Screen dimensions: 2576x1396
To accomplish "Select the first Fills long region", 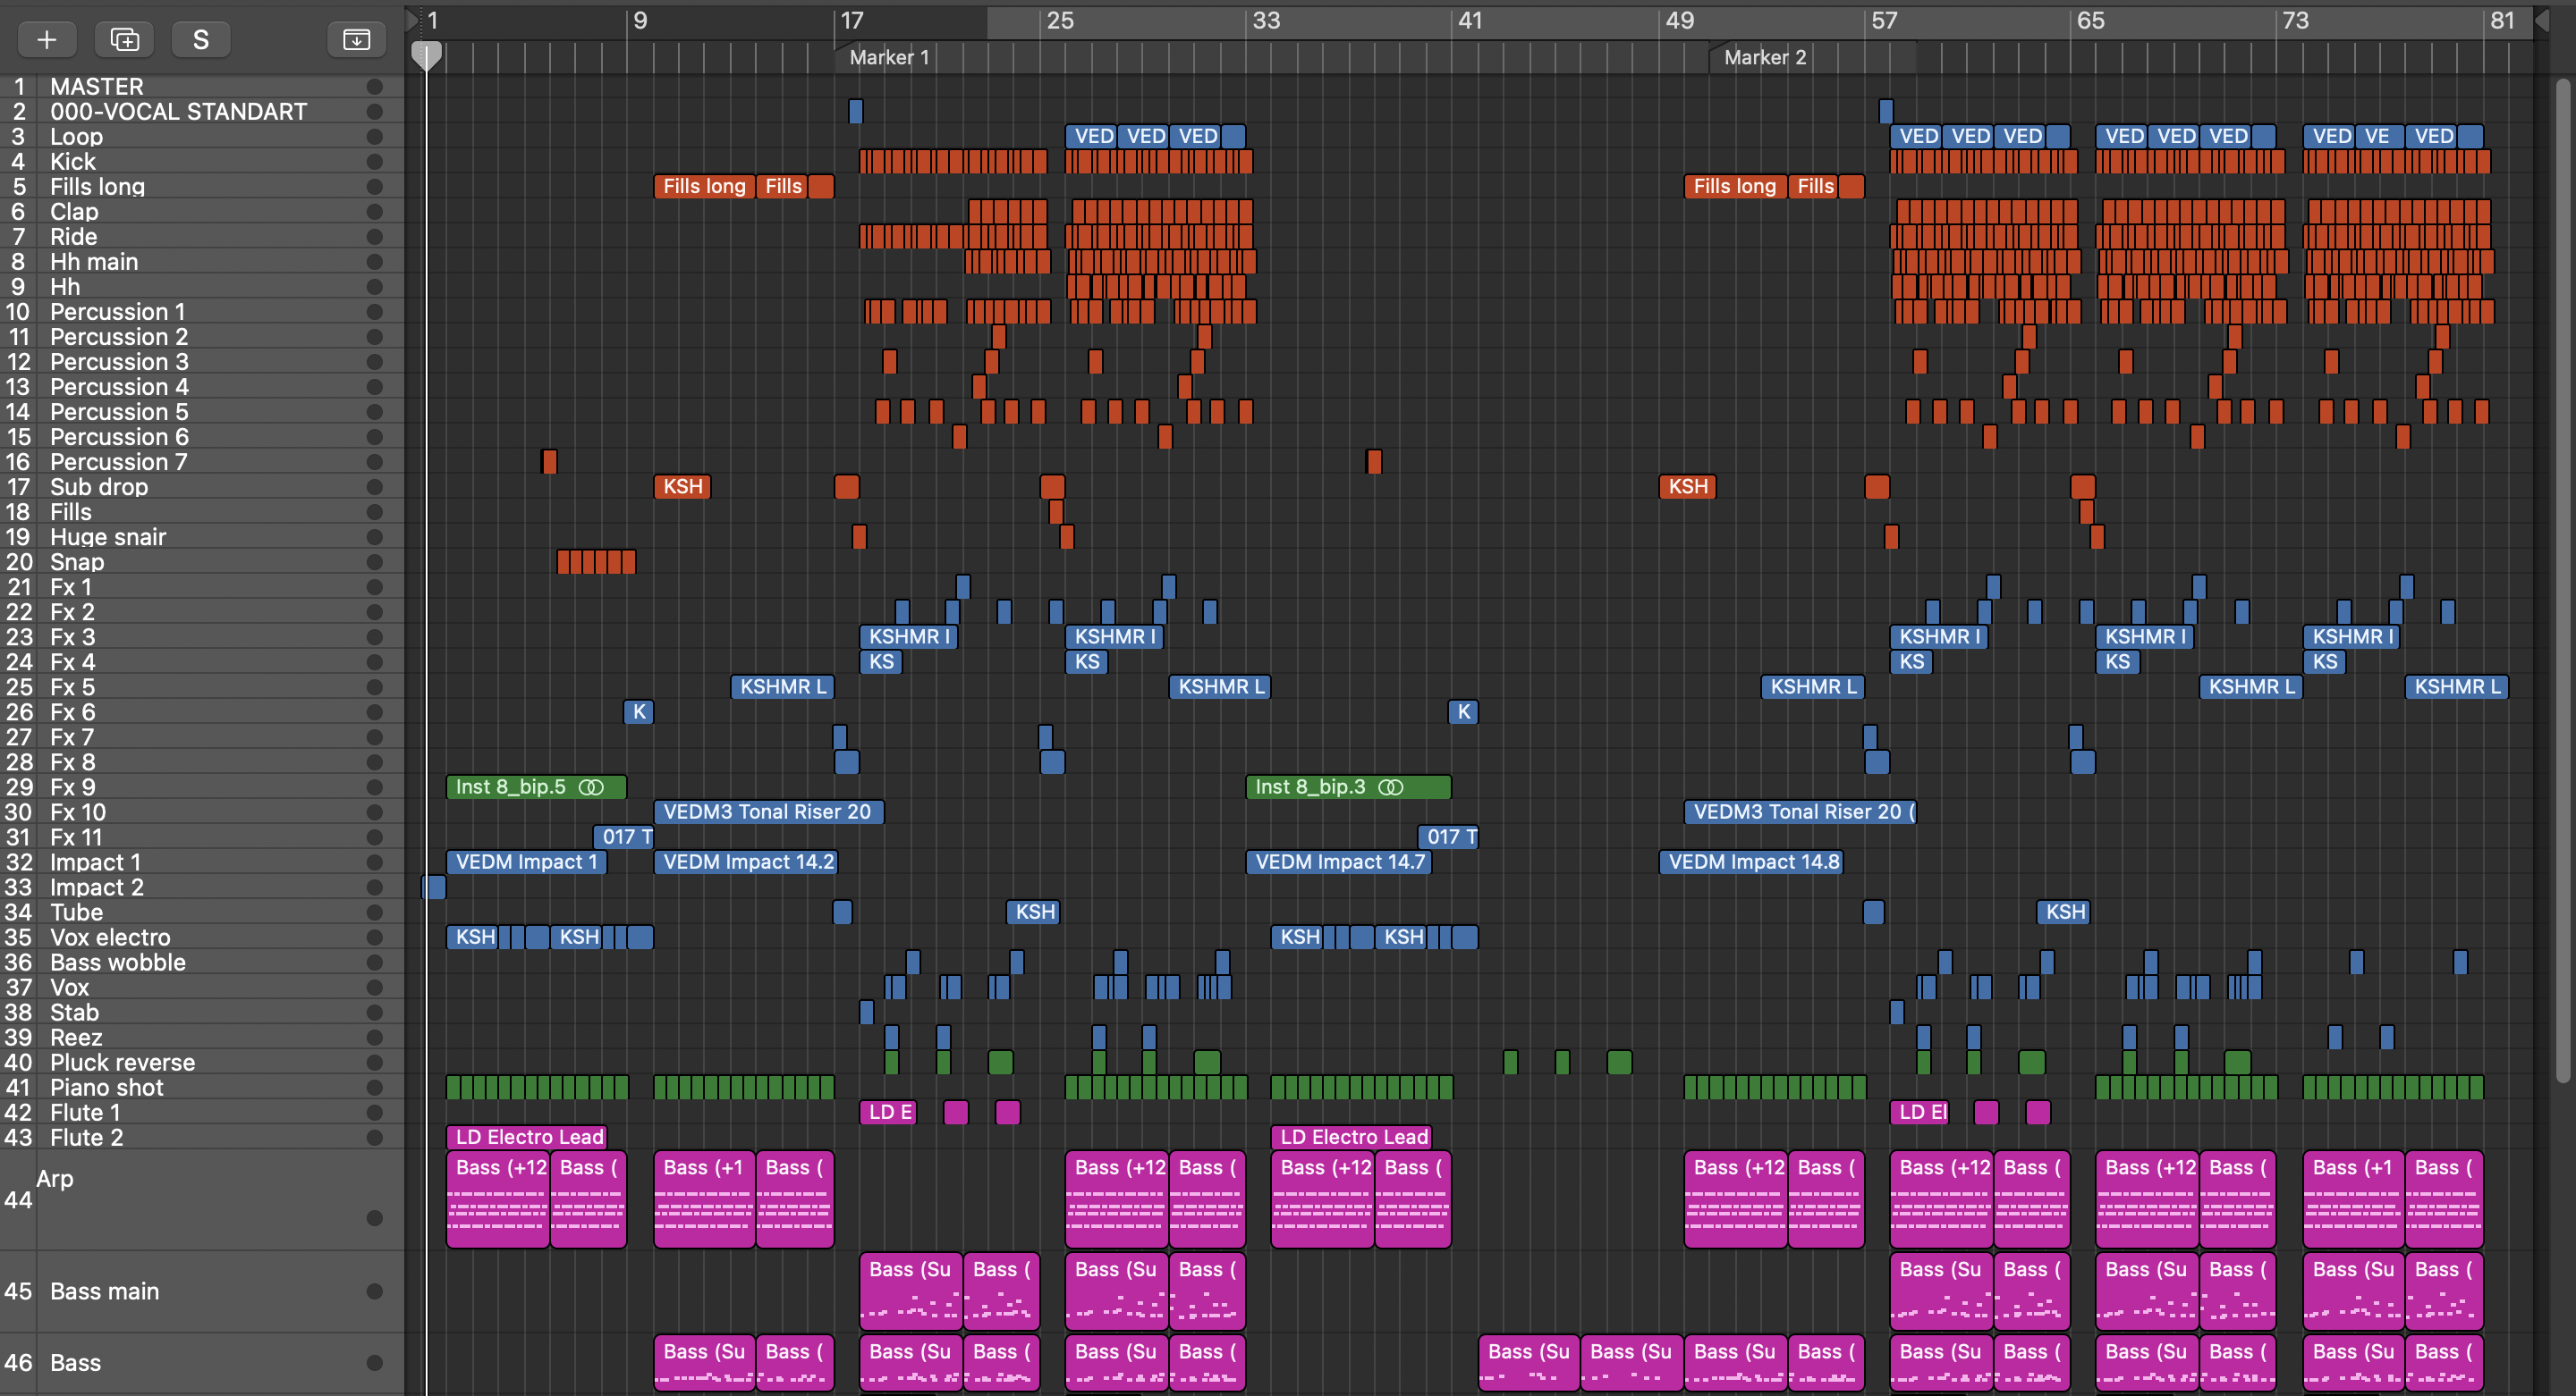I will 703,187.
